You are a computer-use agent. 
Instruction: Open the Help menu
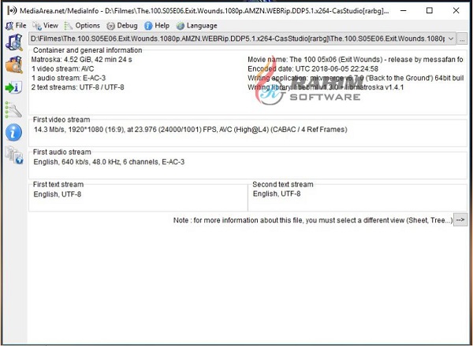(157, 26)
